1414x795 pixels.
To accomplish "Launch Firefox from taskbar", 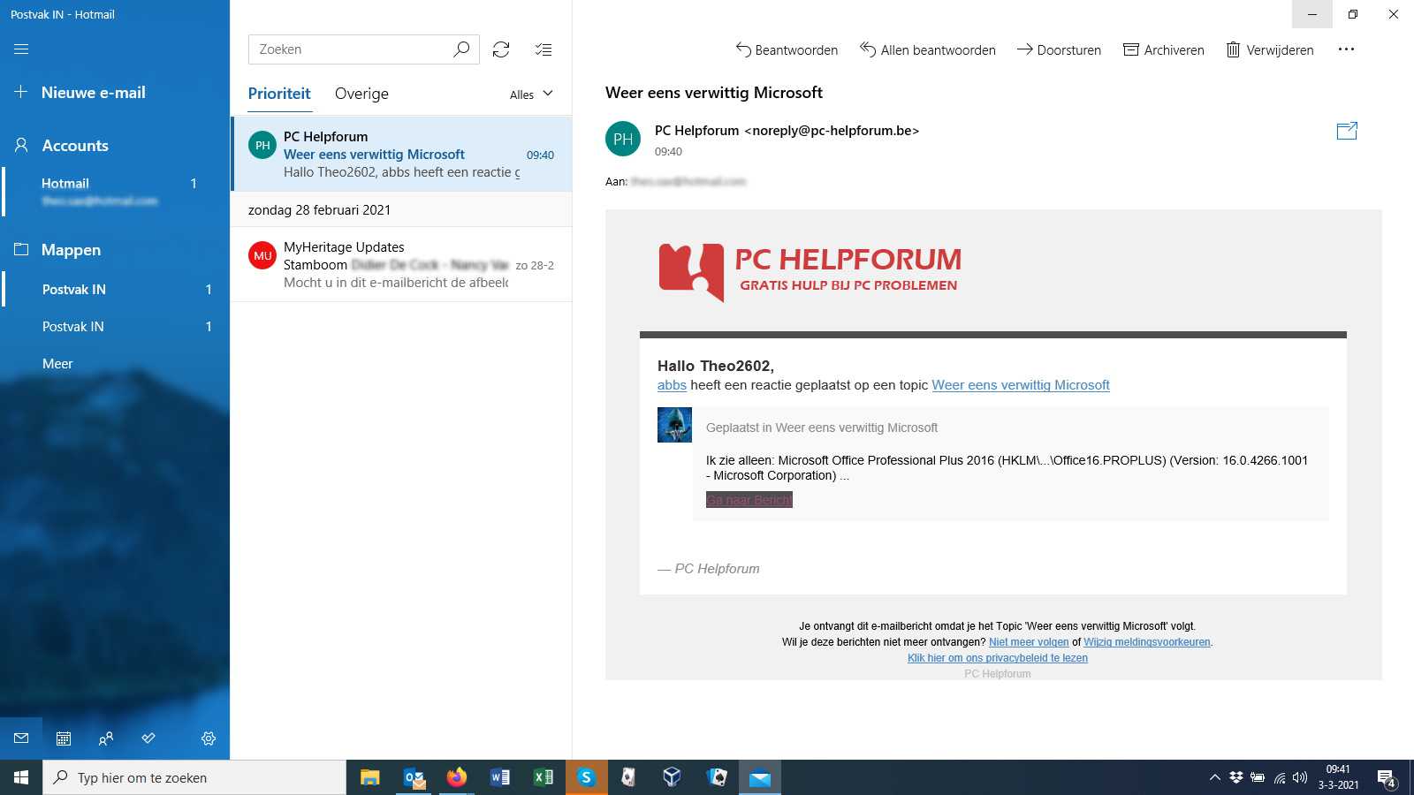I will pos(456,777).
